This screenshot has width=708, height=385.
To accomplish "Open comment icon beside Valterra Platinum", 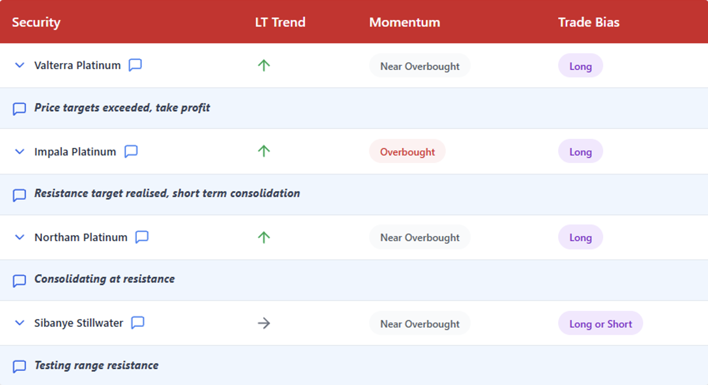I will tap(135, 65).
